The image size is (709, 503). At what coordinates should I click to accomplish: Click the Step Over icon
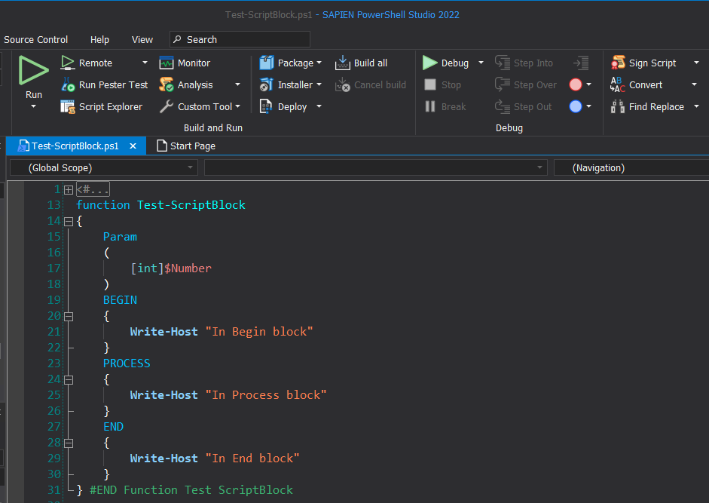coord(503,84)
